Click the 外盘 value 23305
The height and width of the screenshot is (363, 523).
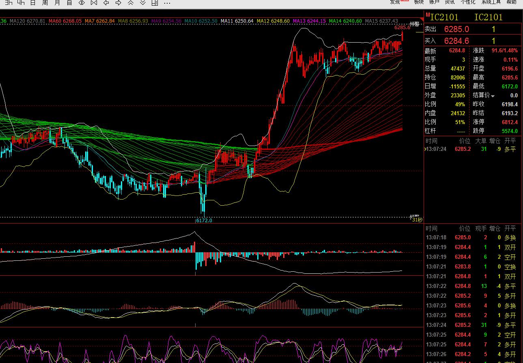pos(458,95)
